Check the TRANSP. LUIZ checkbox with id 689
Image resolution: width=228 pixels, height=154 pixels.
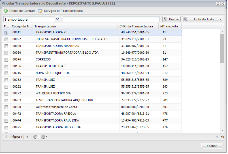(6, 80)
